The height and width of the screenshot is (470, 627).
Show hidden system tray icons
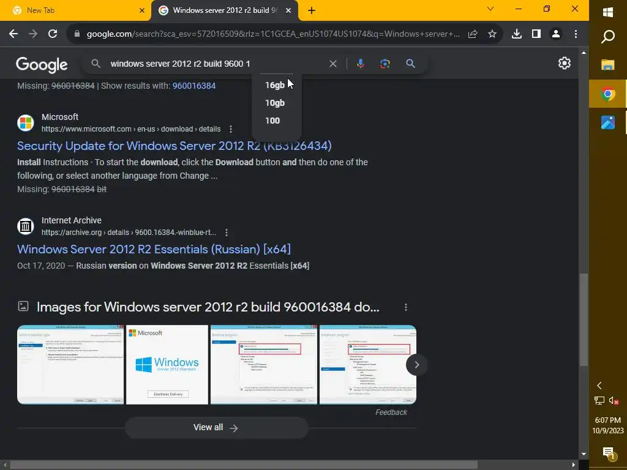point(599,386)
